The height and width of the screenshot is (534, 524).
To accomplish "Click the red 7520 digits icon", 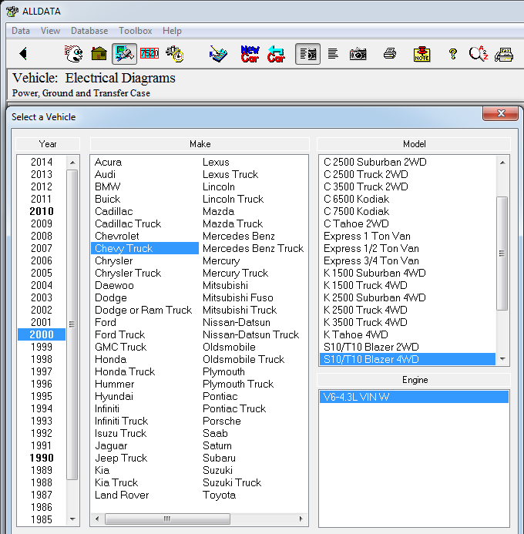I will (149, 53).
